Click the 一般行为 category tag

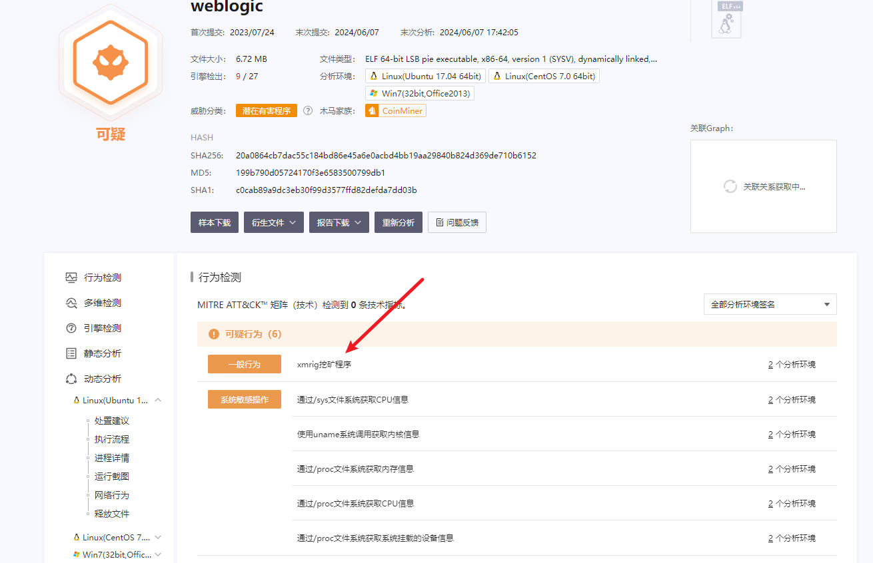coord(245,364)
